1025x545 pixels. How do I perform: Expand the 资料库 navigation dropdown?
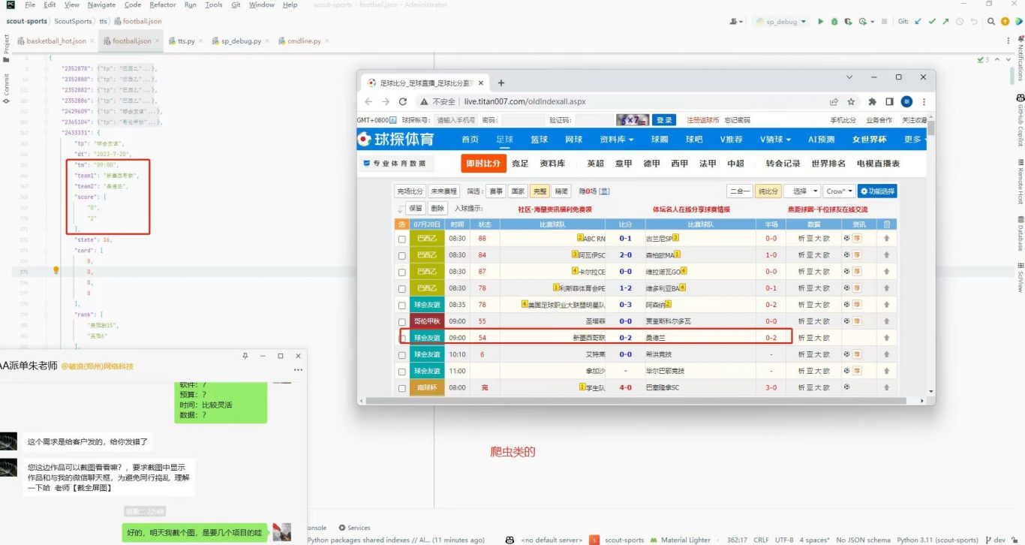pos(616,139)
